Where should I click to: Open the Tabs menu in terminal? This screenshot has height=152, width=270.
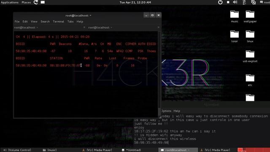coord(70,22)
